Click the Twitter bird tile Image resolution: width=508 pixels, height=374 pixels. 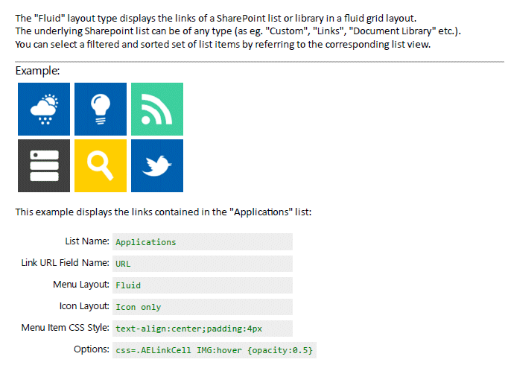coord(157,165)
